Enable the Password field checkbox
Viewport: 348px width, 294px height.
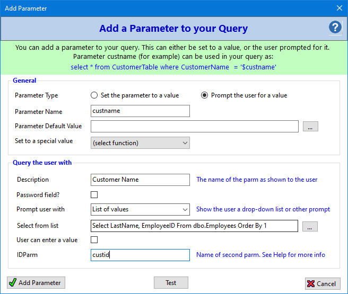tap(94, 195)
